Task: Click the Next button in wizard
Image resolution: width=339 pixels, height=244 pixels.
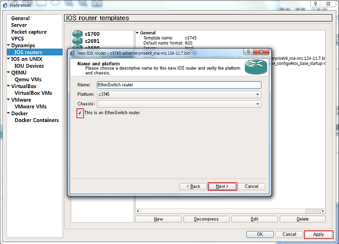Action: coord(222,187)
